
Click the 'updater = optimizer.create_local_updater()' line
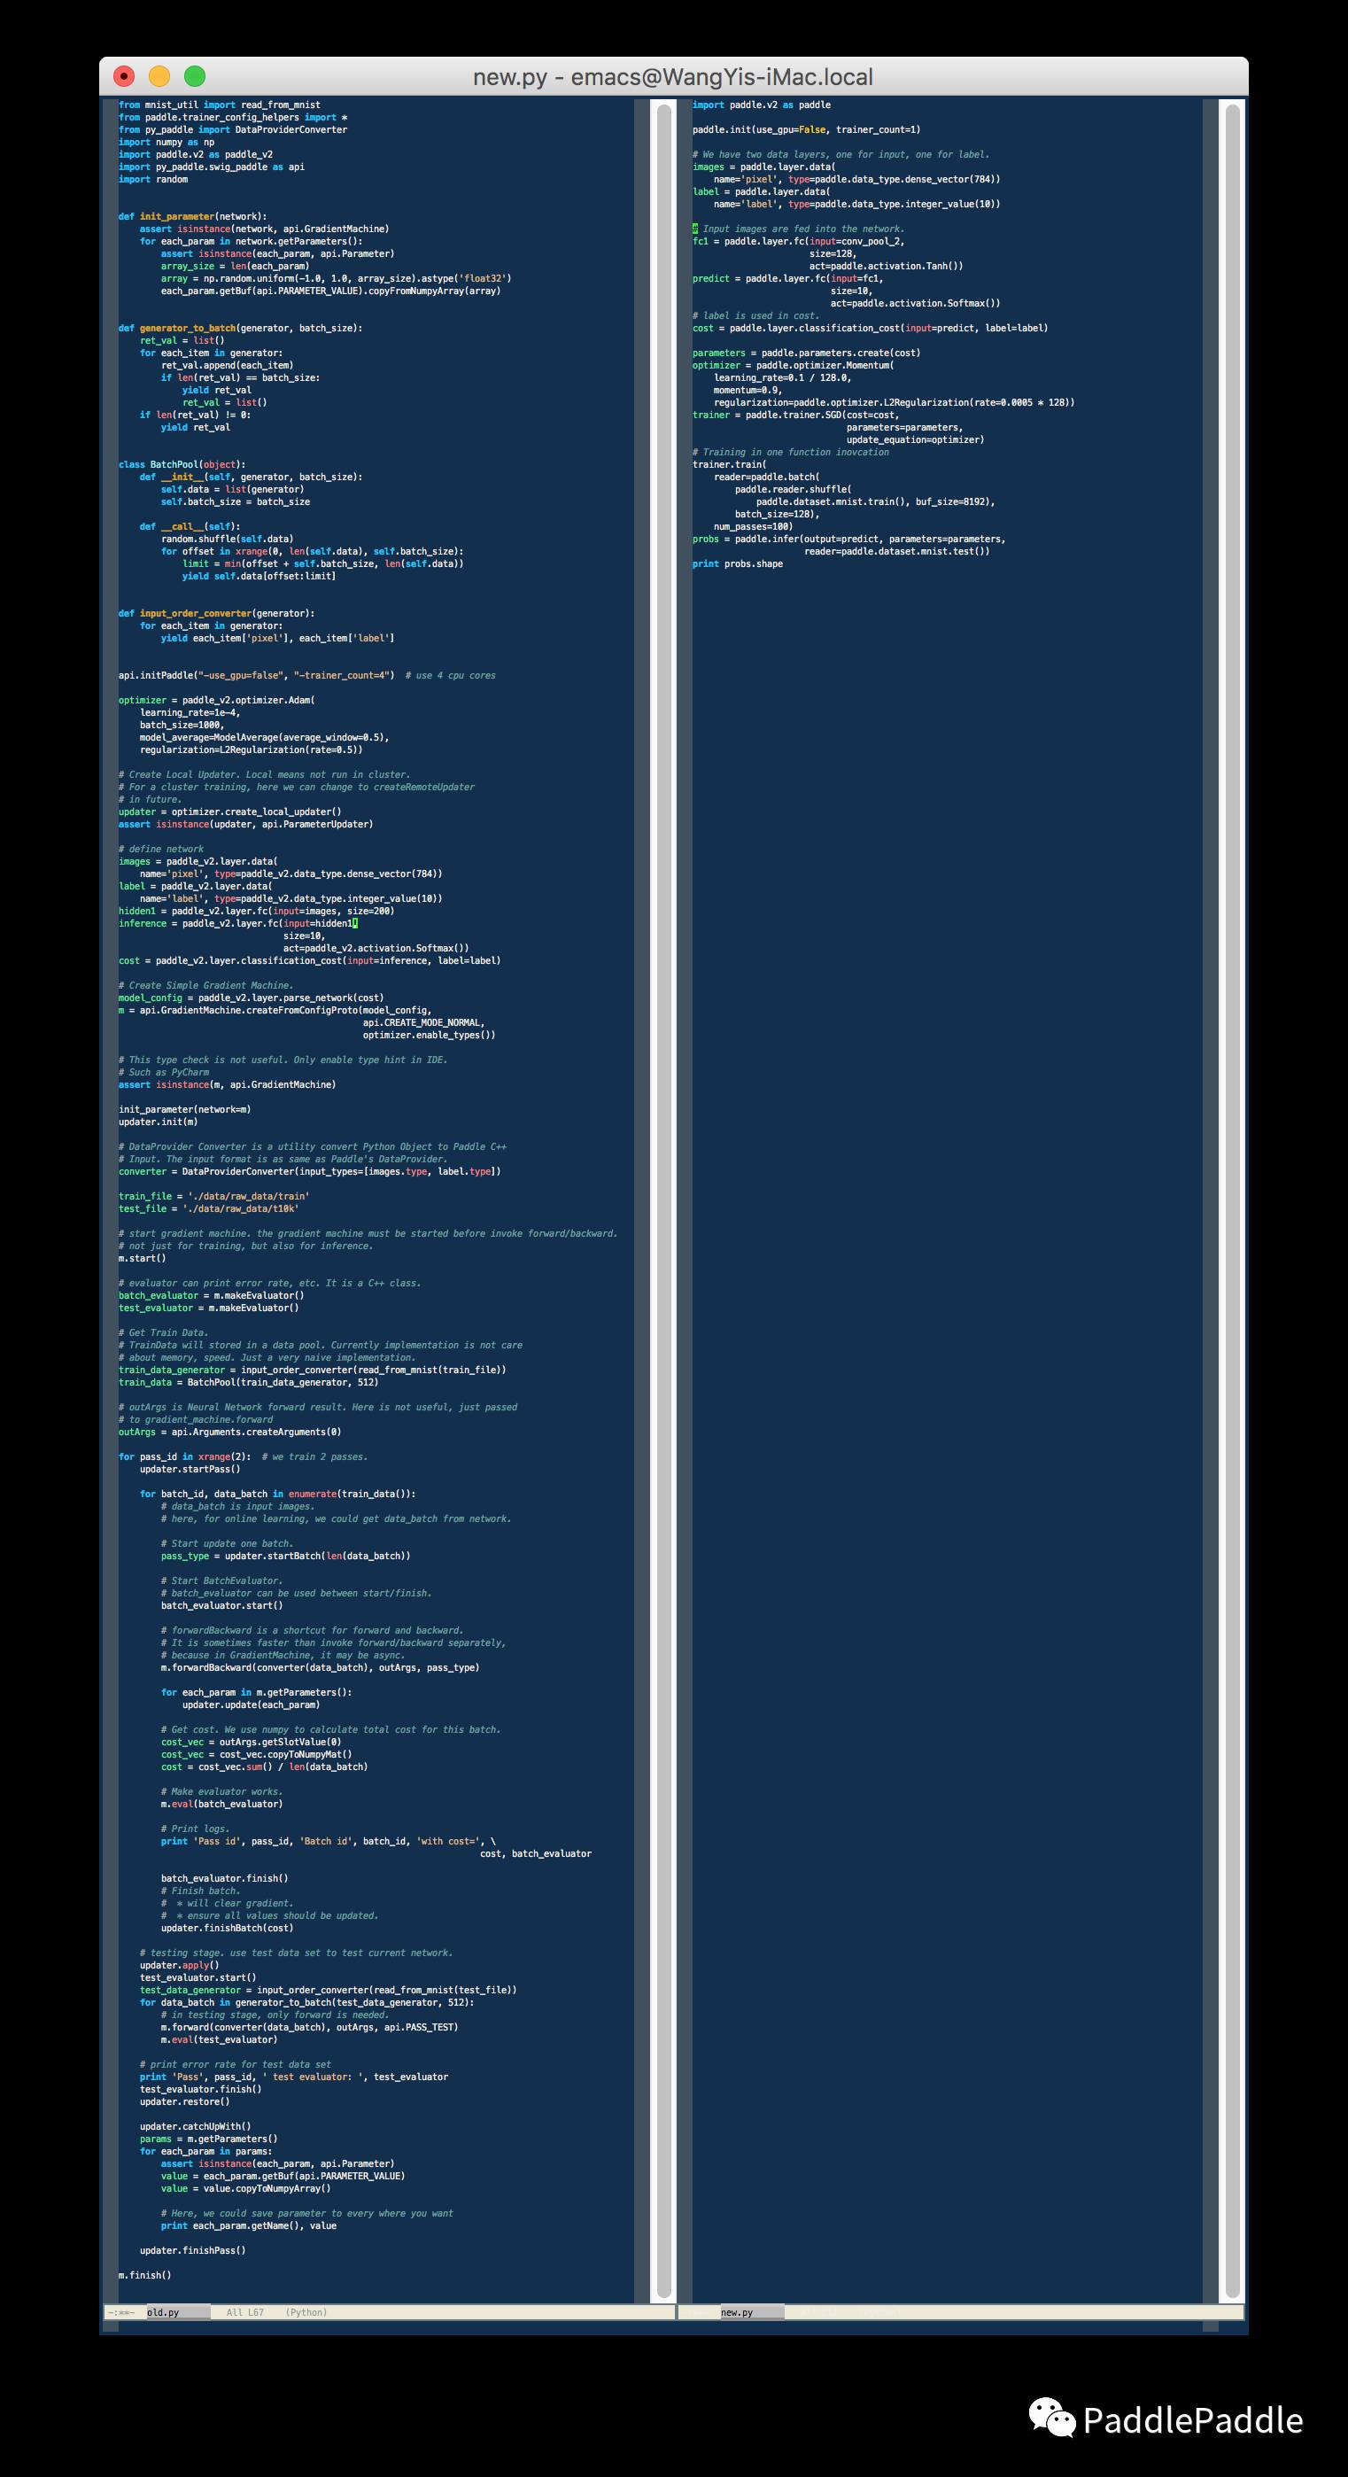pos(229,811)
